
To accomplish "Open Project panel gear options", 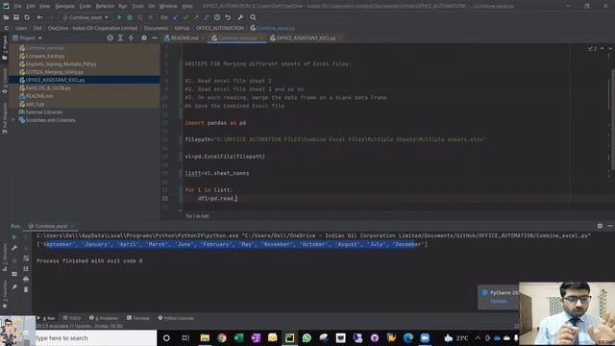I will point(144,38).
